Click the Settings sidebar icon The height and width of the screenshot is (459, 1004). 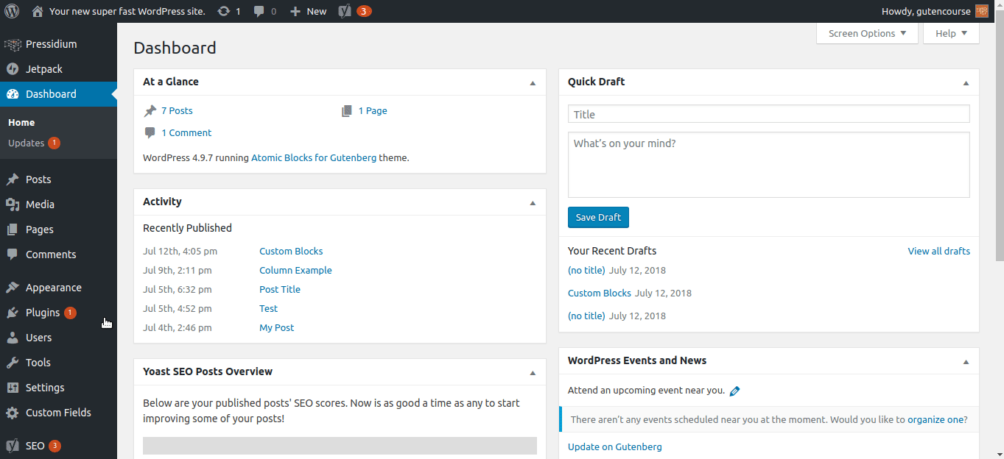point(13,388)
